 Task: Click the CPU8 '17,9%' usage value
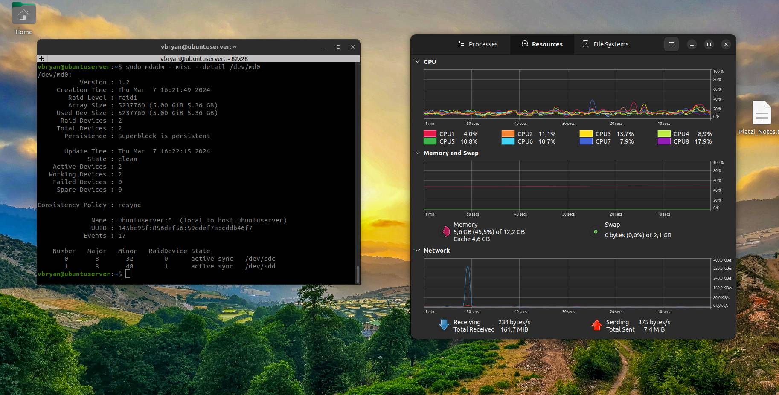(703, 141)
